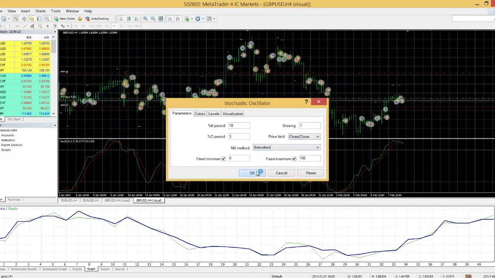Viewport: 495px width, 278px height.
Task: Open the Tick Chart tab
Action: pyautogui.click(x=14, y=119)
